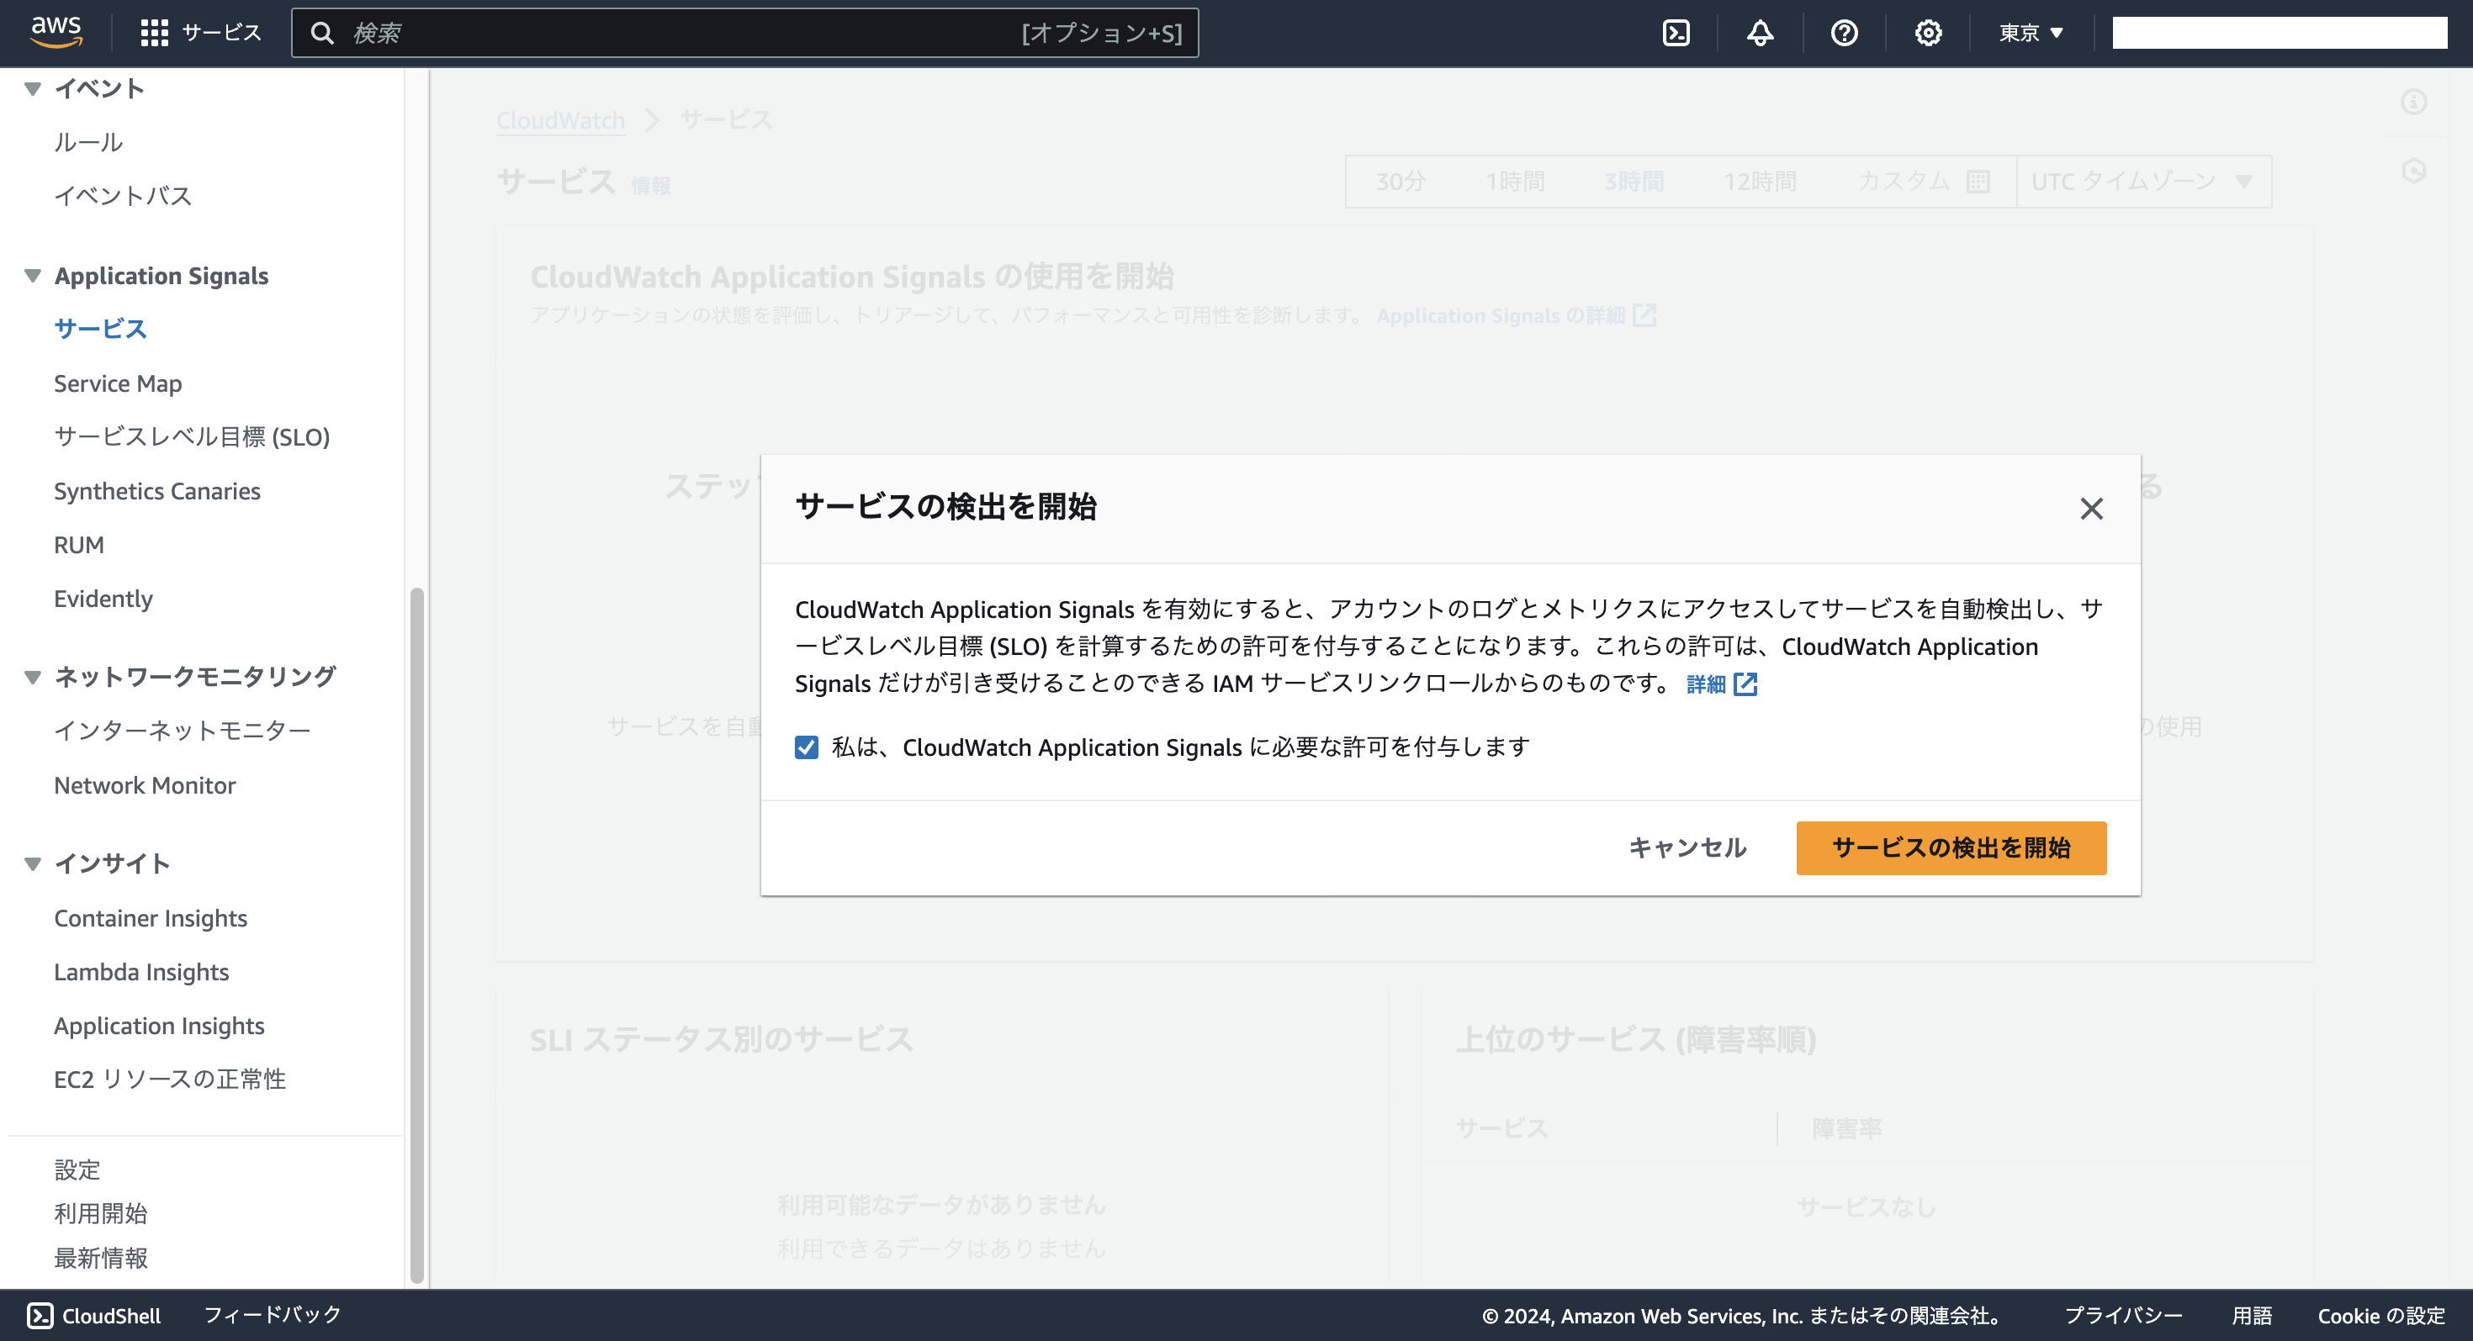
Task: Open the settings gear icon
Action: pos(1927,33)
